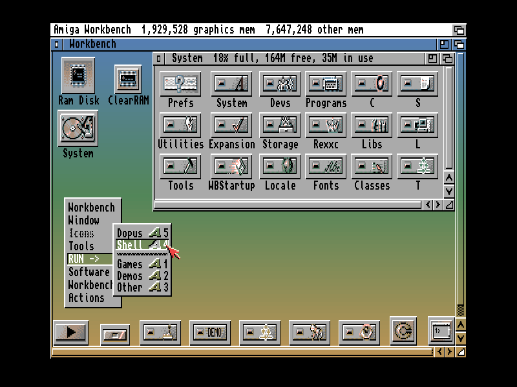Select Dopus in the RUN submenu

point(142,233)
